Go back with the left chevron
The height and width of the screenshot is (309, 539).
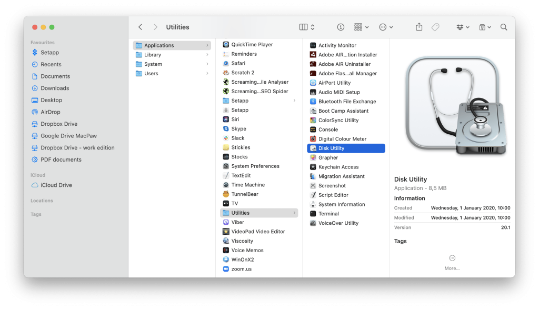[140, 27]
